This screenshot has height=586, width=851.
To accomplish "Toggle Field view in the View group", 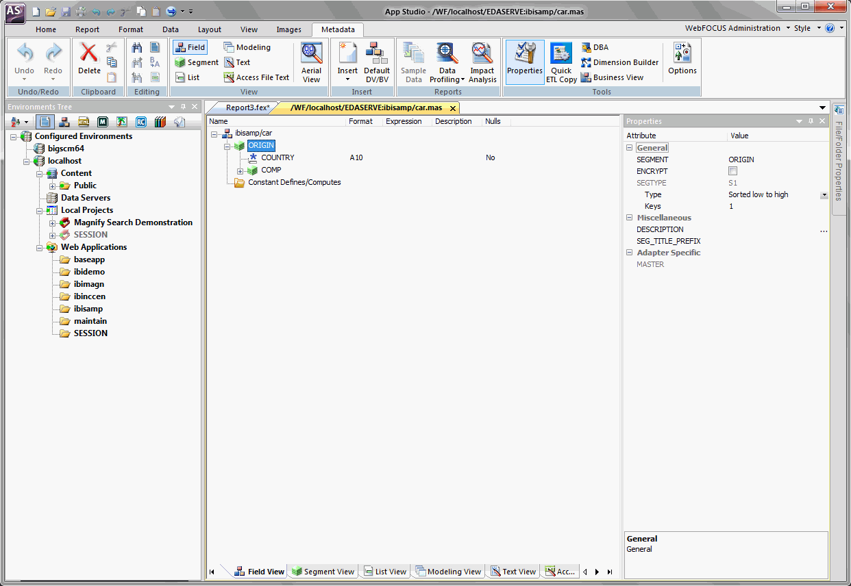I will [190, 47].
